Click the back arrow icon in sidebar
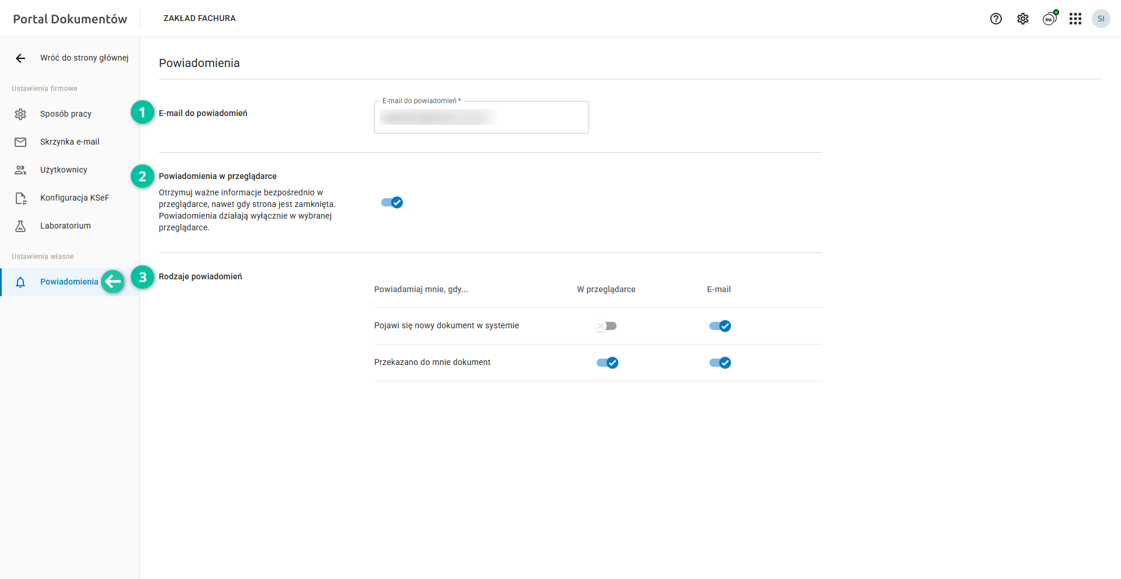The width and height of the screenshot is (1121, 579). [x=20, y=58]
